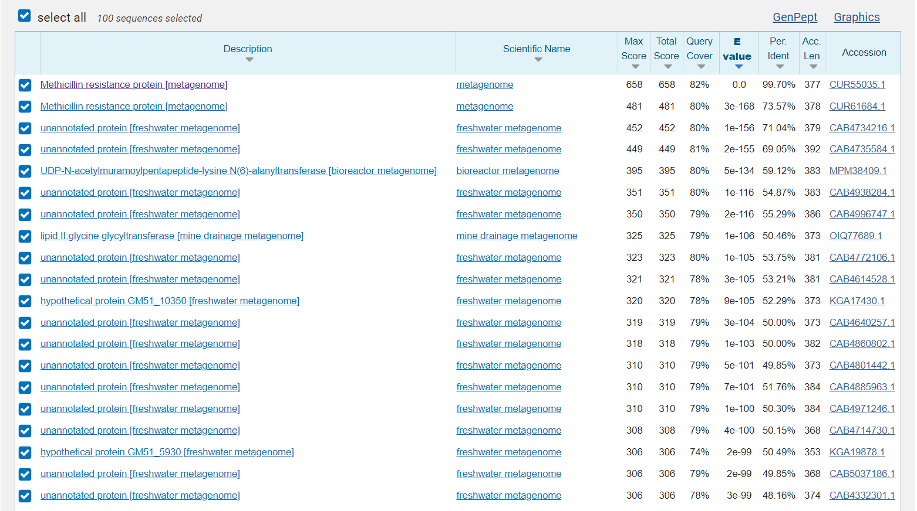Open accession CAB4996747.1

(862, 214)
